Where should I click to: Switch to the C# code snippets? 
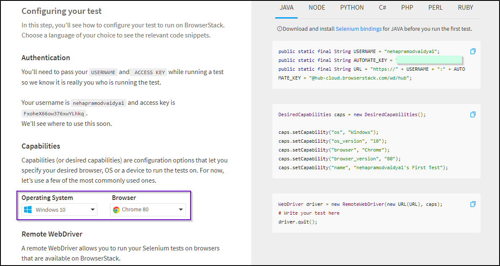[x=382, y=7]
